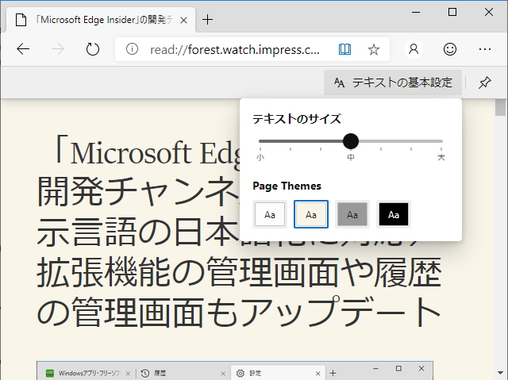
Task: Open テキストの基本設定 text preferences button
Action: pos(393,83)
